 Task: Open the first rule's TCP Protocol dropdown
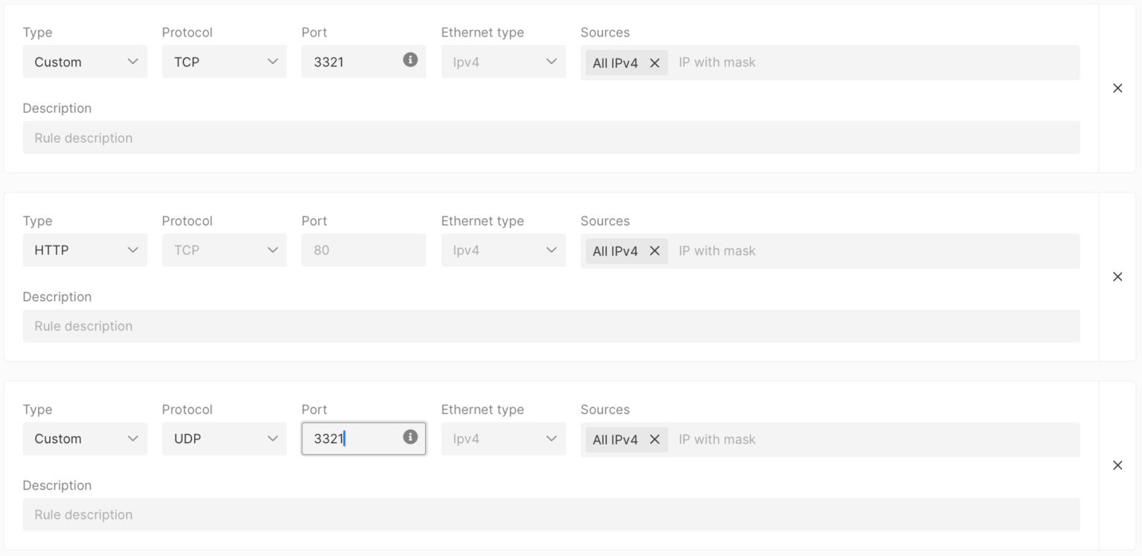224,62
